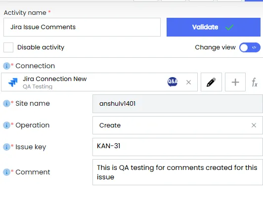Add a new connection with the plus icon

pyautogui.click(x=235, y=82)
